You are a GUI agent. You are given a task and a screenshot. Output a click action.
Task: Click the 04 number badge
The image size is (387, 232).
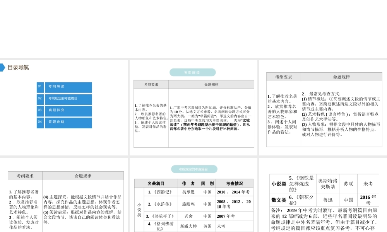(40, 122)
